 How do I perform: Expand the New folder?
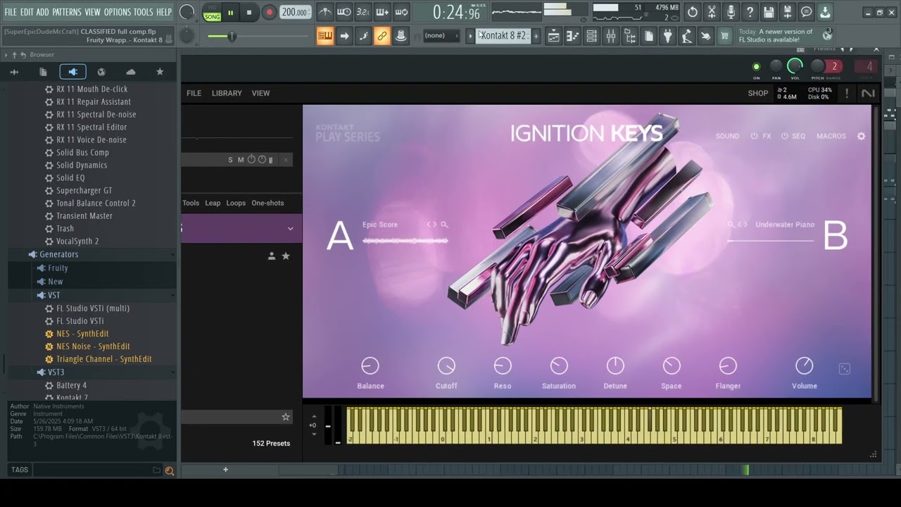point(56,282)
